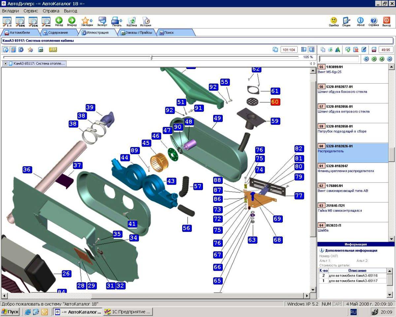Open the Сервис menu
396x317 pixels.
pyautogui.click(x=31, y=11)
